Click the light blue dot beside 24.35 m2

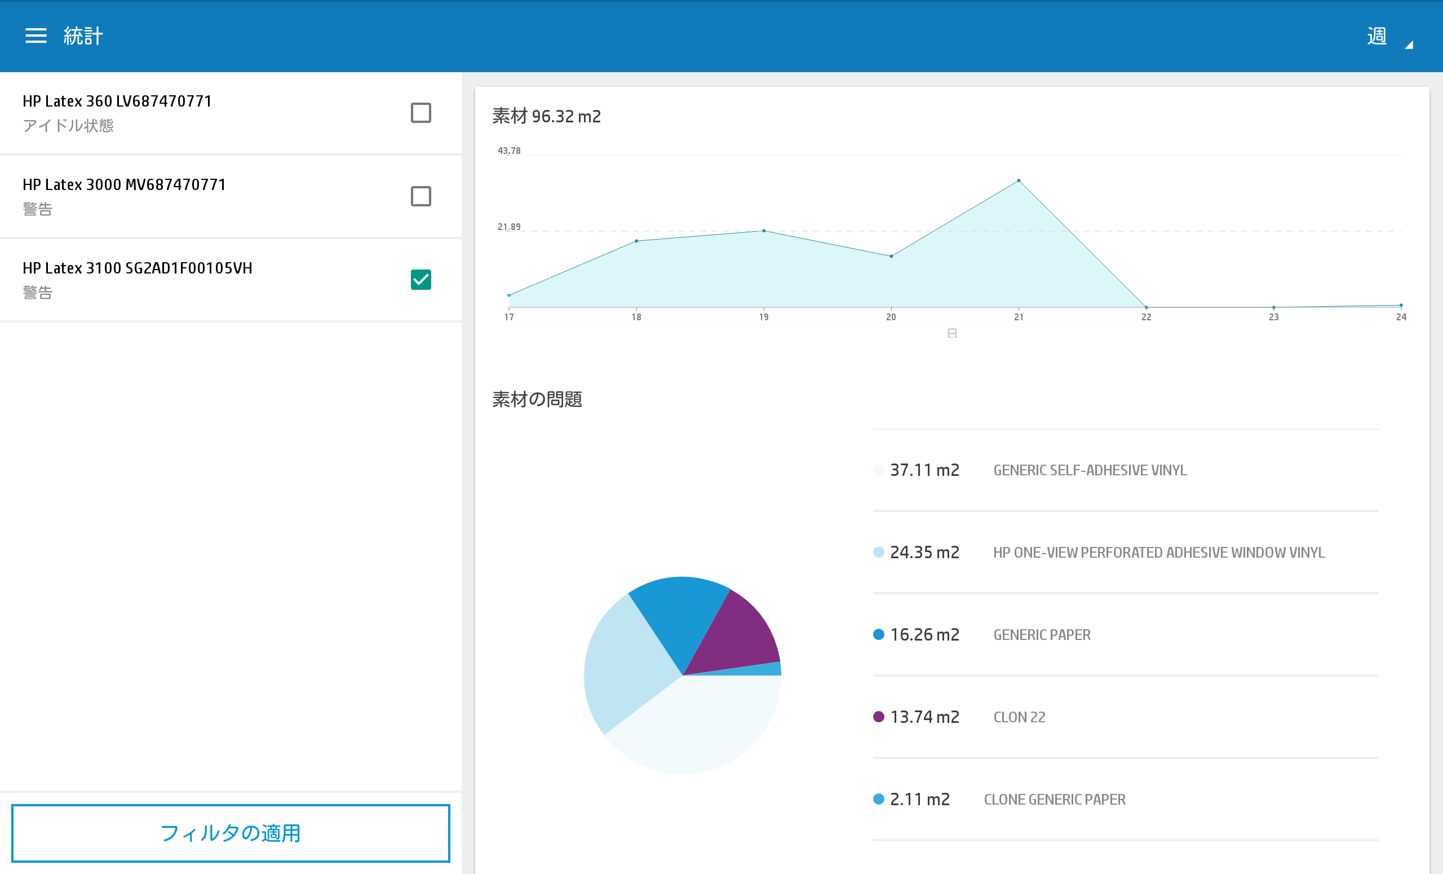click(x=878, y=552)
